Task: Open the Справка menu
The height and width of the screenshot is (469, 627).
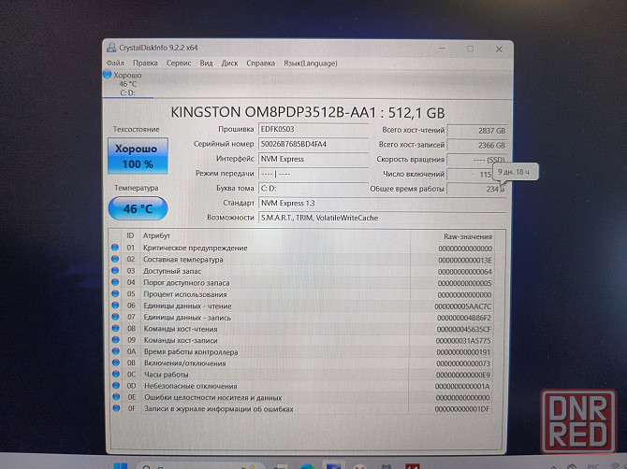Action: click(261, 64)
